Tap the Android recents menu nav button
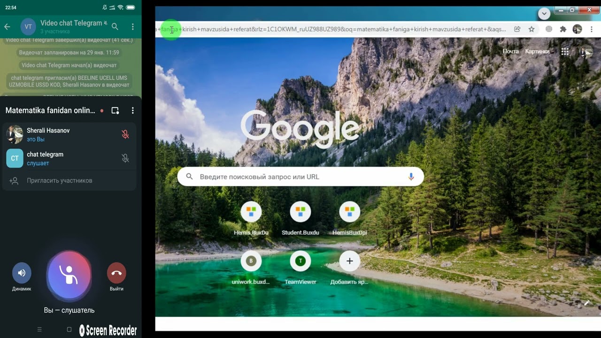601x338 pixels. pos(39,330)
